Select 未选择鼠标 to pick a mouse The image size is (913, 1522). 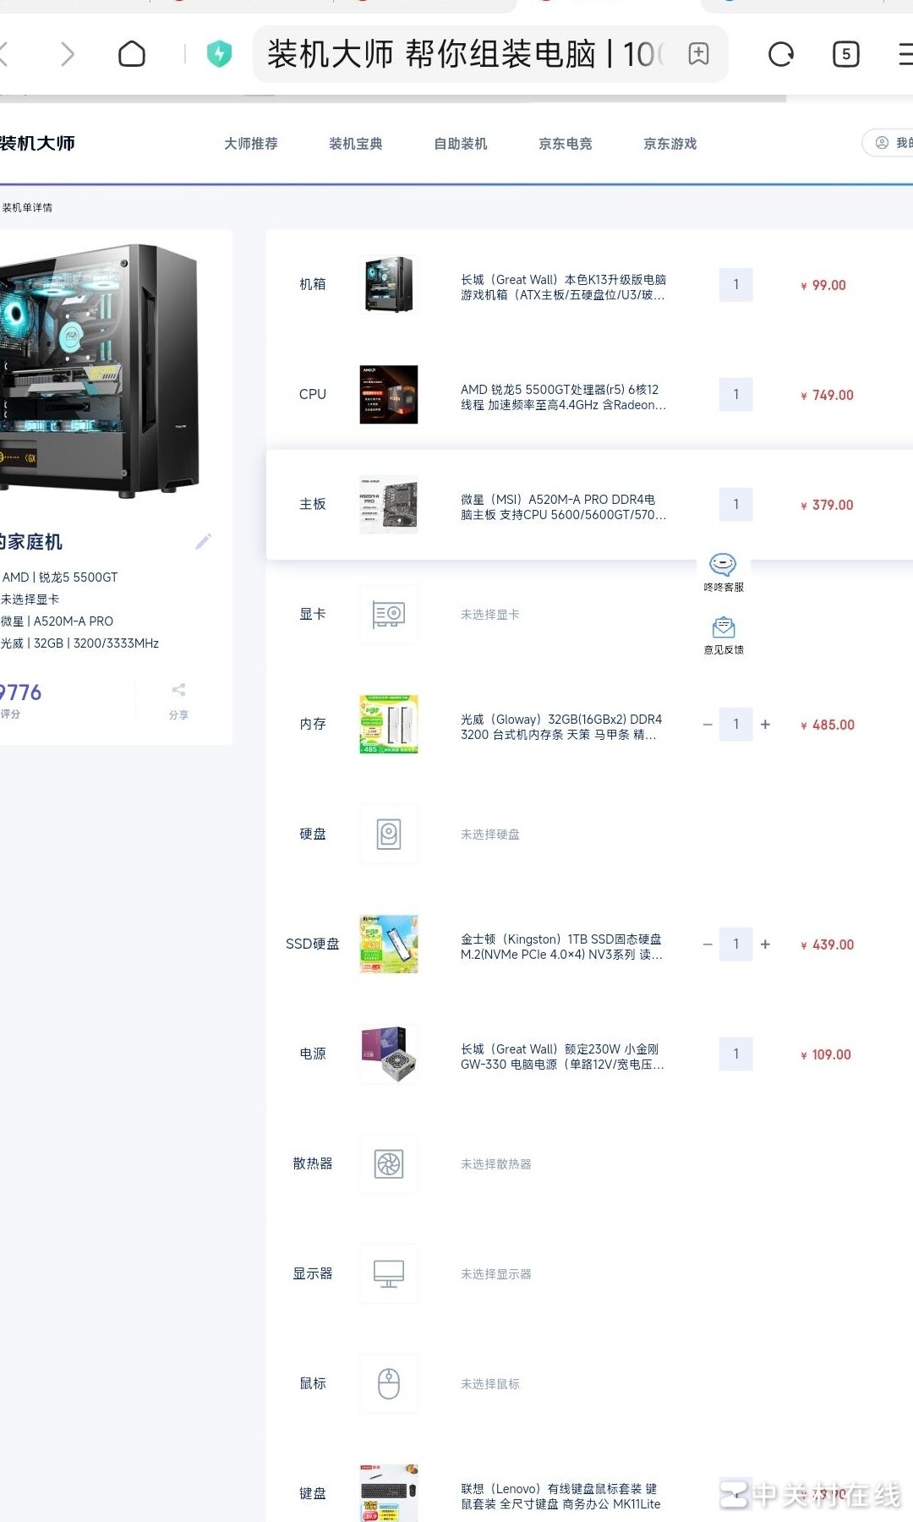click(490, 1384)
